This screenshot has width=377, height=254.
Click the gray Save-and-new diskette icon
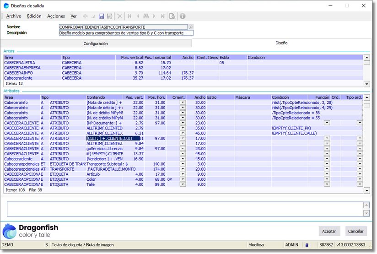tap(110, 16)
